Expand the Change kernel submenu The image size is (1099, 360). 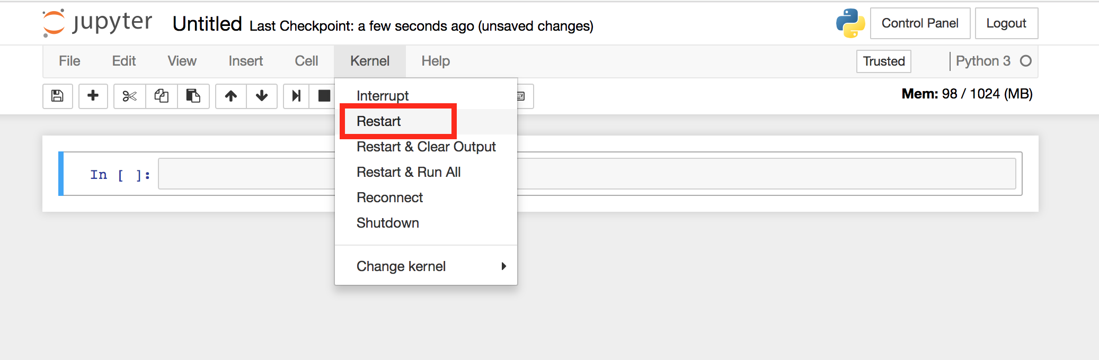point(401,266)
